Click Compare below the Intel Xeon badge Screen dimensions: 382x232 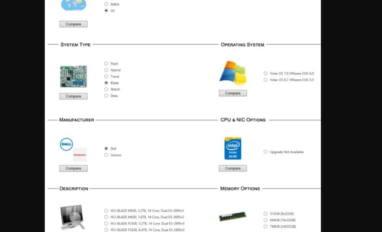[x=233, y=168]
